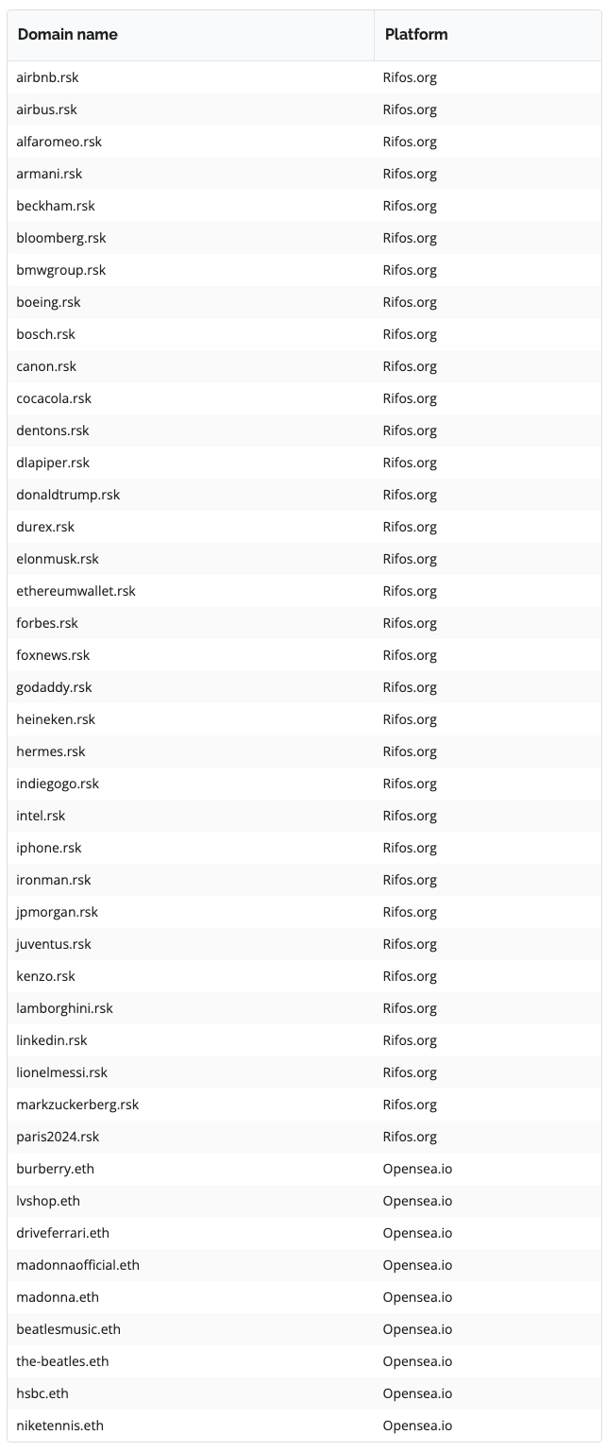Viewport: 606px width, 1451px height.
Task: Select the niketennis.eth domain cell
Action: coord(59,1426)
